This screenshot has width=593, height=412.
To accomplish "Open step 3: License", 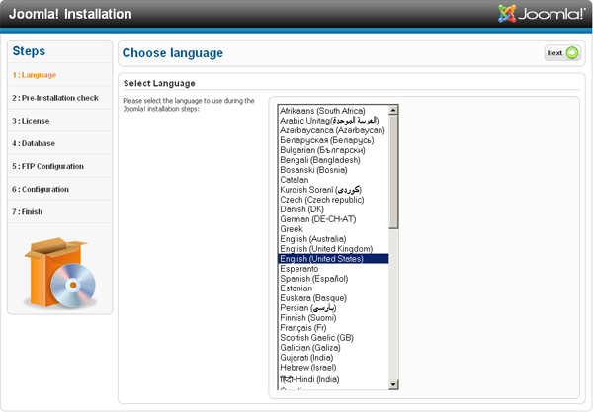I will tap(31, 121).
